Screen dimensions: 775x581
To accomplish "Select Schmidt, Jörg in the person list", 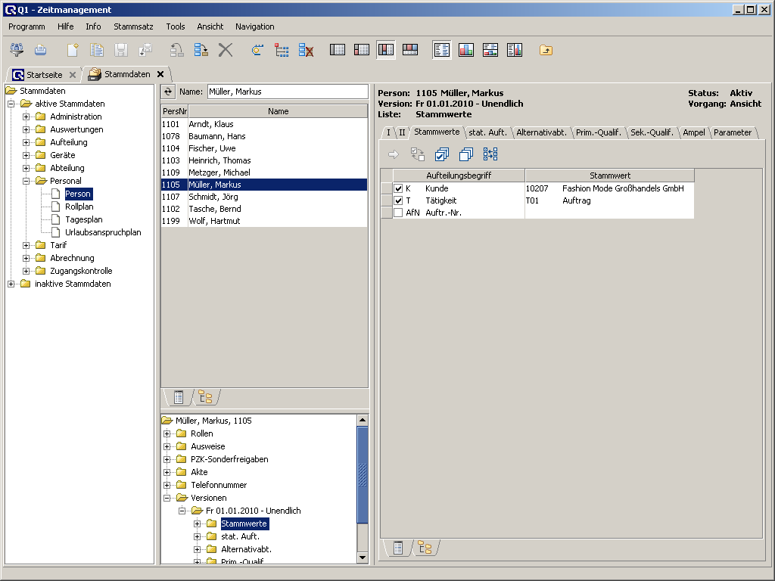I will pos(213,197).
